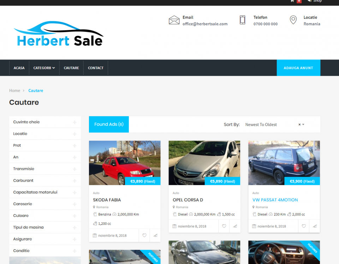Click the Shop link in top bar

pos(317,1)
